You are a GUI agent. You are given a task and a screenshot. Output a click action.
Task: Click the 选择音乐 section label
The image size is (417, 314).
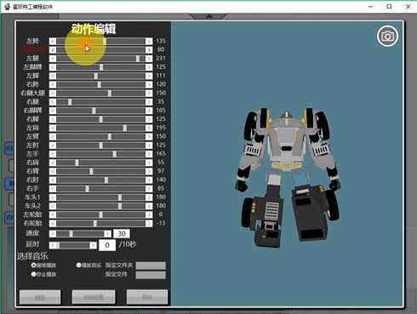point(32,256)
